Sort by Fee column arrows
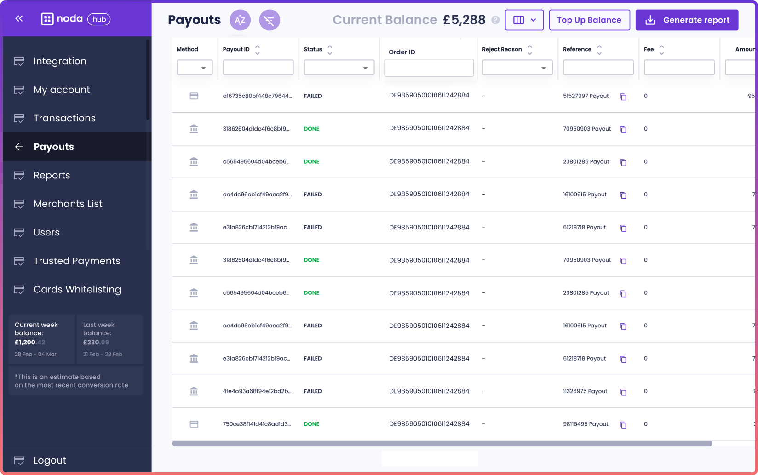The height and width of the screenshot is (475, 758). pyautogui.click(x=661, y=49)
